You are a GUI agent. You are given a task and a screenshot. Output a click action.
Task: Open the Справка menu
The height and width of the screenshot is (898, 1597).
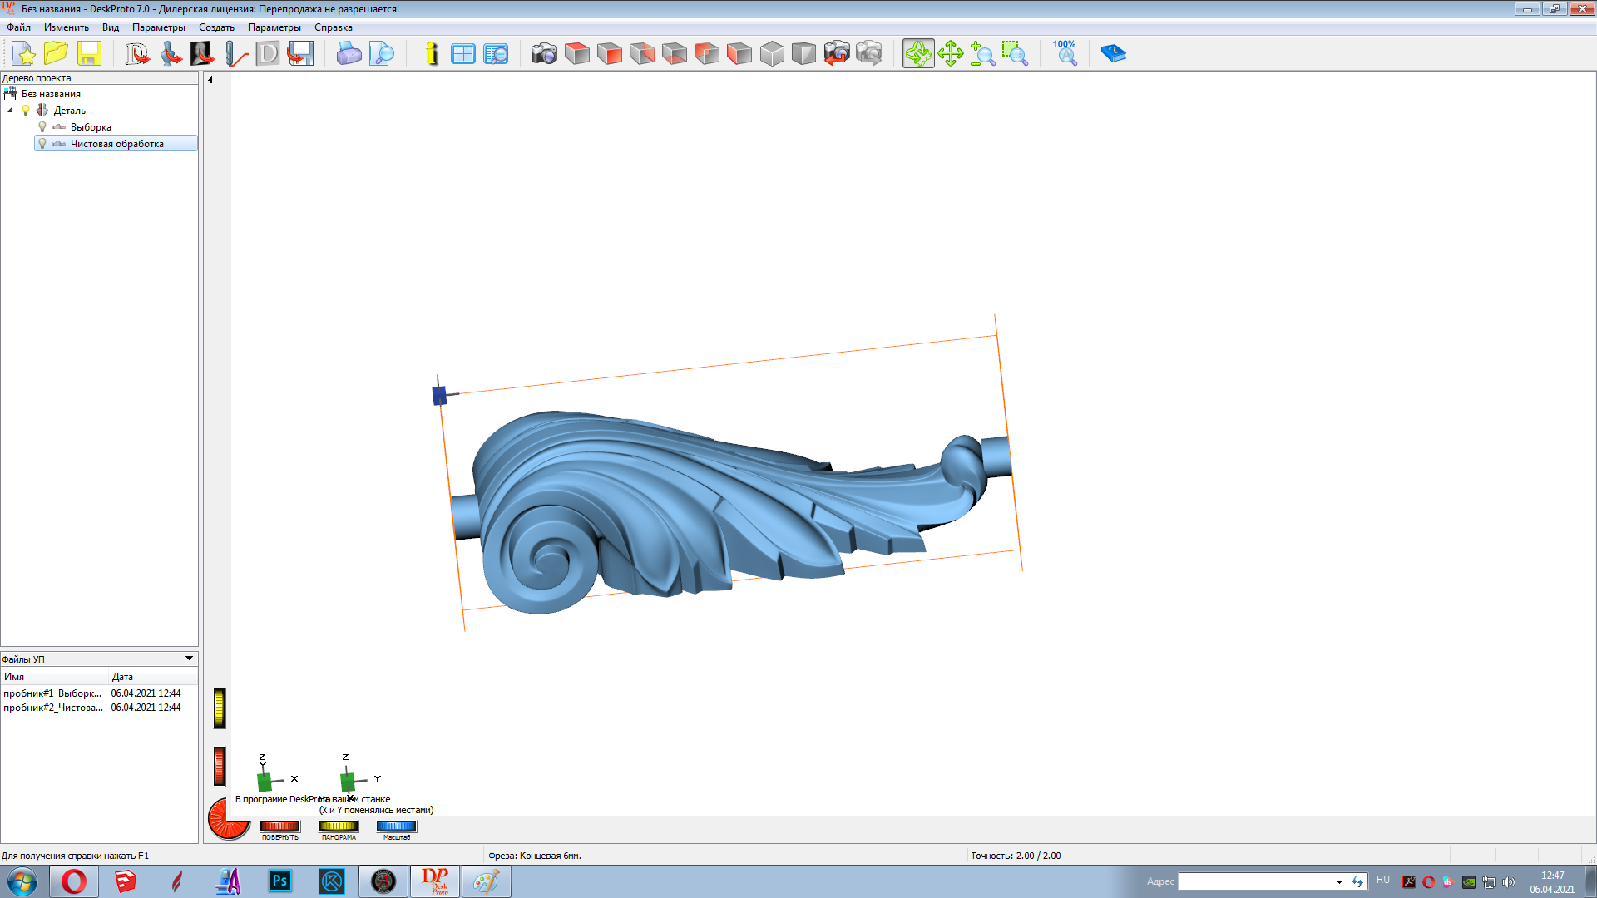pyautogui.click(x=333, y=27)
